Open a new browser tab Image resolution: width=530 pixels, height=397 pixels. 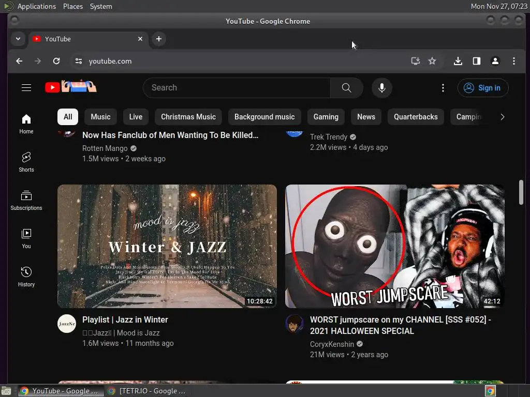[x=159, y=39]
